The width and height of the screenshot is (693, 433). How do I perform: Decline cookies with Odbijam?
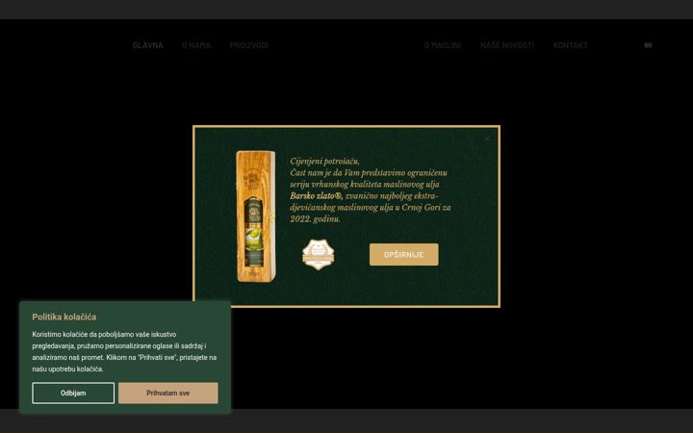tap(73, 393)
